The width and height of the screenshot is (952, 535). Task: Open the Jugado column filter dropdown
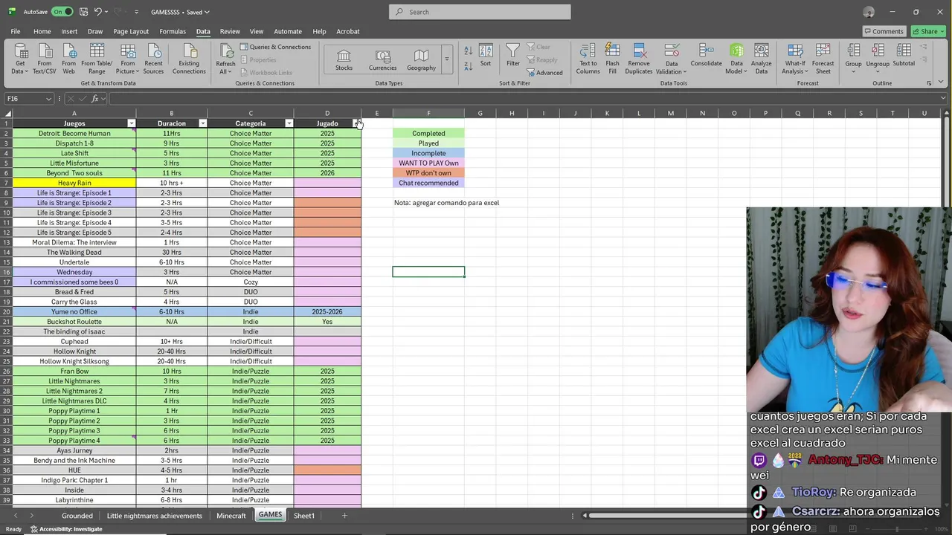click(x=356, y=123)
